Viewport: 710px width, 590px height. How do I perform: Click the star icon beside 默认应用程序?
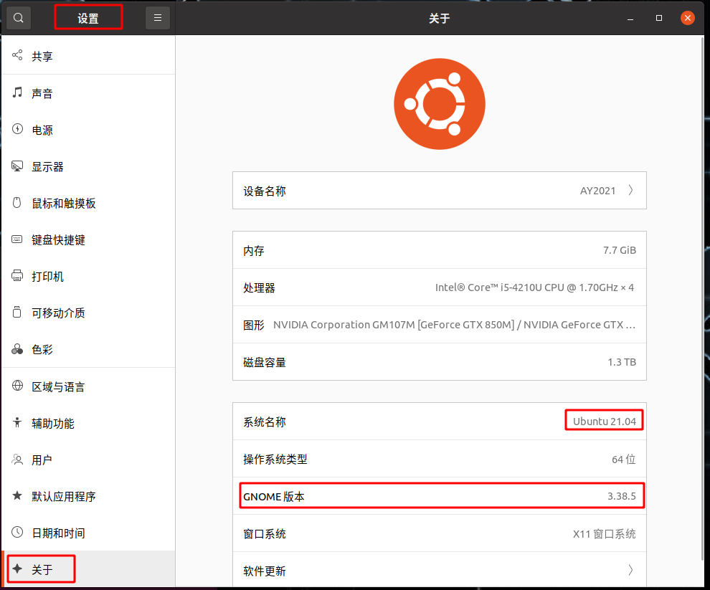click(x=17, y=496)
